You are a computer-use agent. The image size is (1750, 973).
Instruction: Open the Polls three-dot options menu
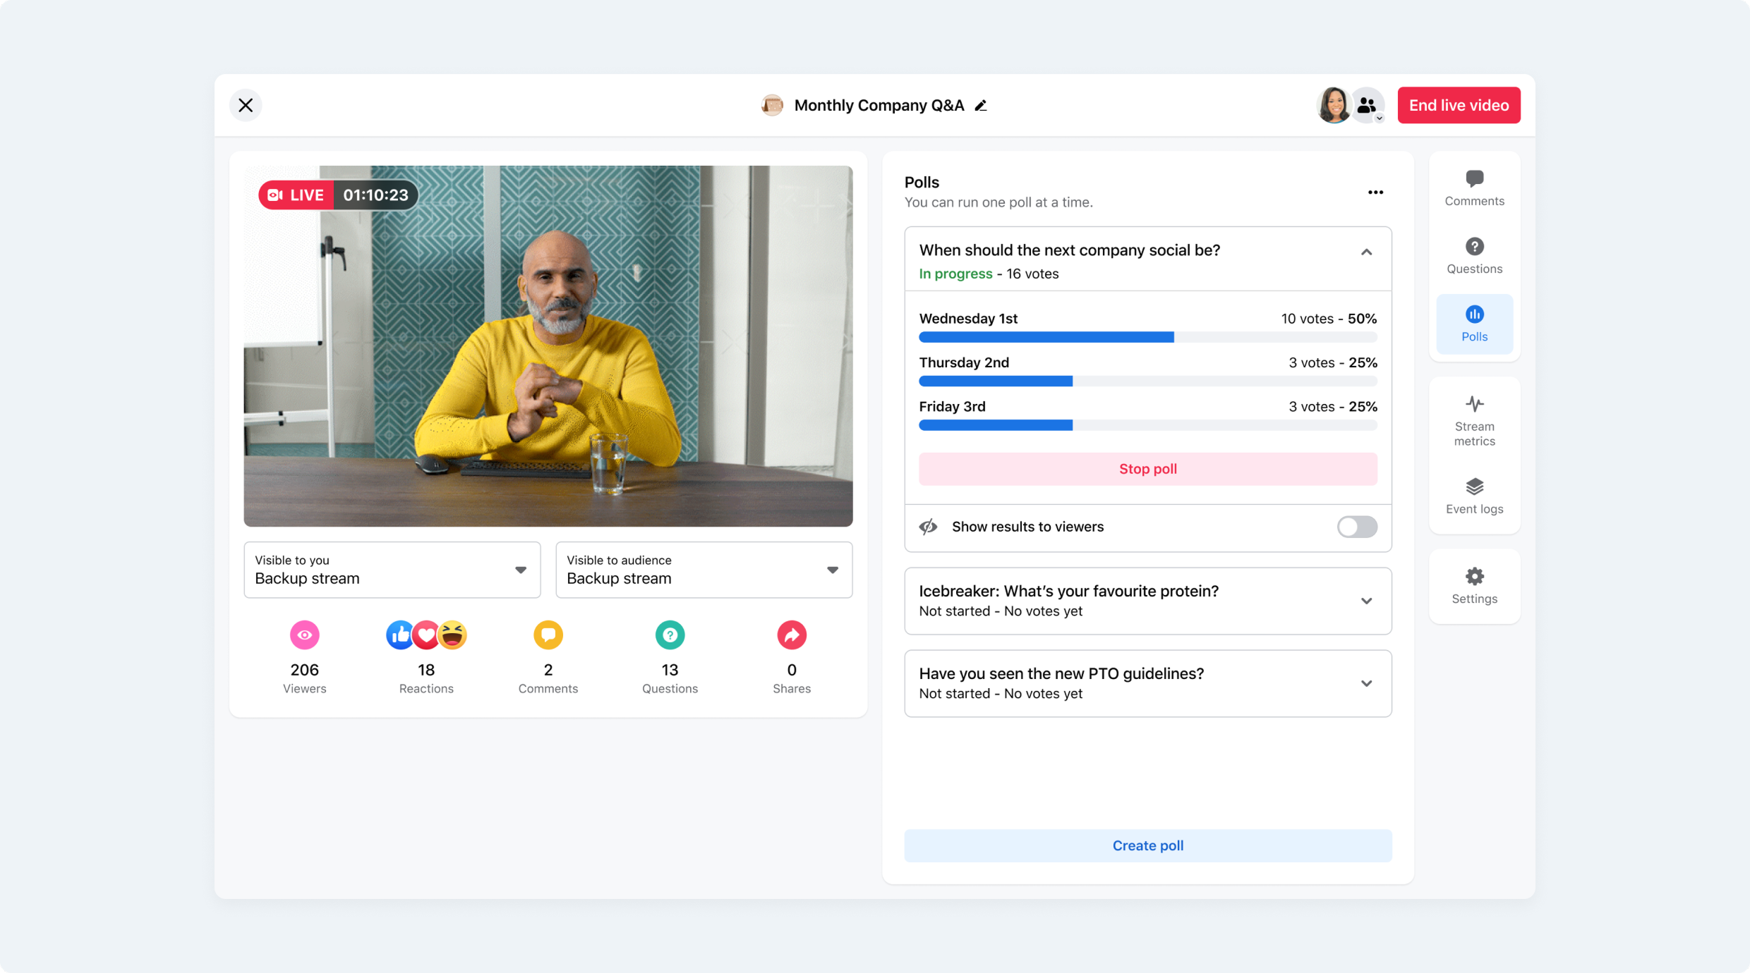click(x=1375, y=192)
